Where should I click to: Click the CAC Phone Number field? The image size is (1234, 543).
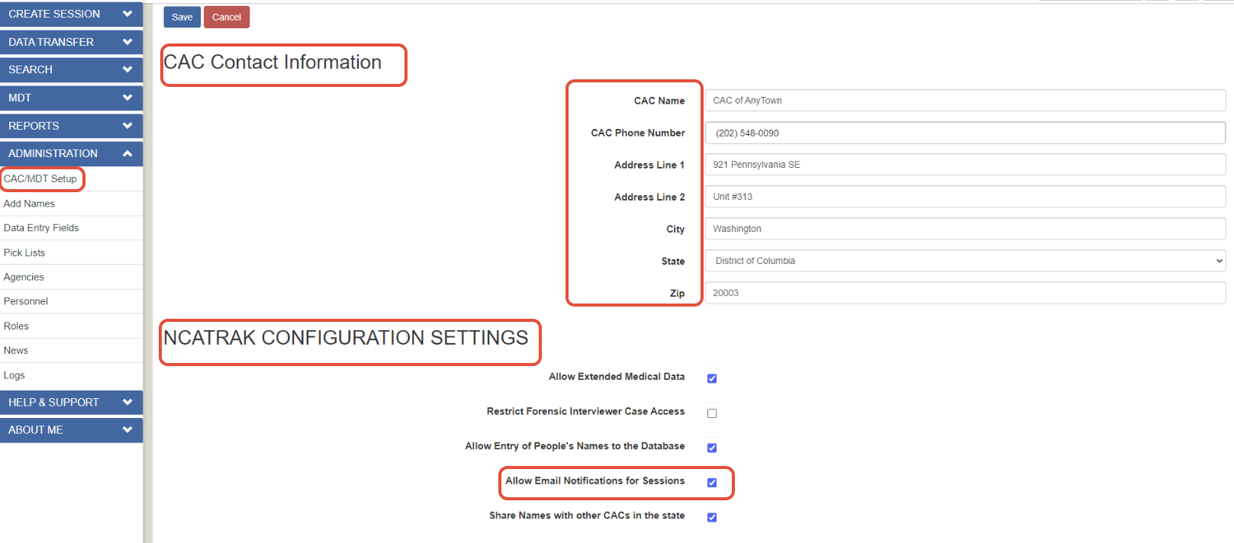click(965, 133)
